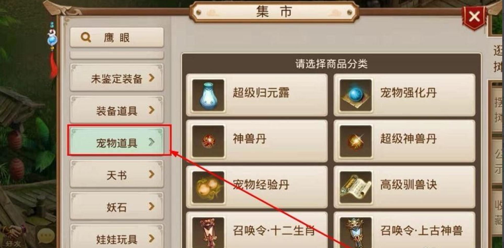The image size is (504, 248).
Task: Open the 娃娃玩具 category tab
Action: (x=117, y=236)
